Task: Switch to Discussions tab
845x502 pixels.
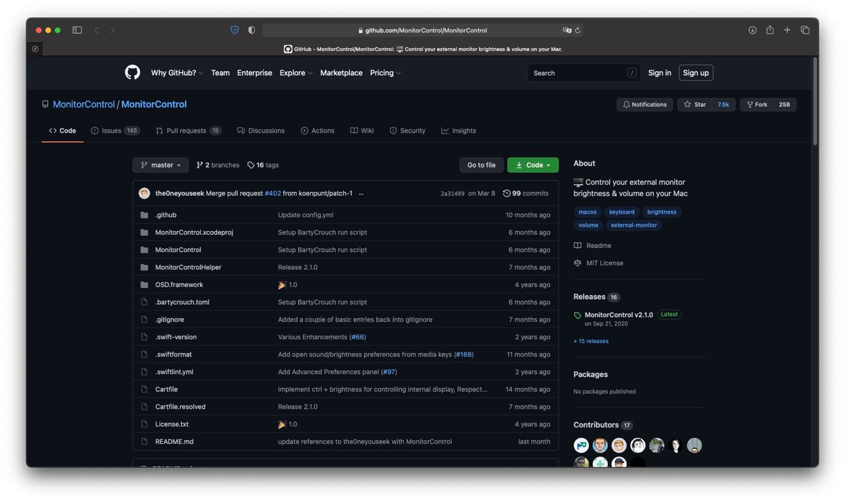Action: click(x=261, y=131)
